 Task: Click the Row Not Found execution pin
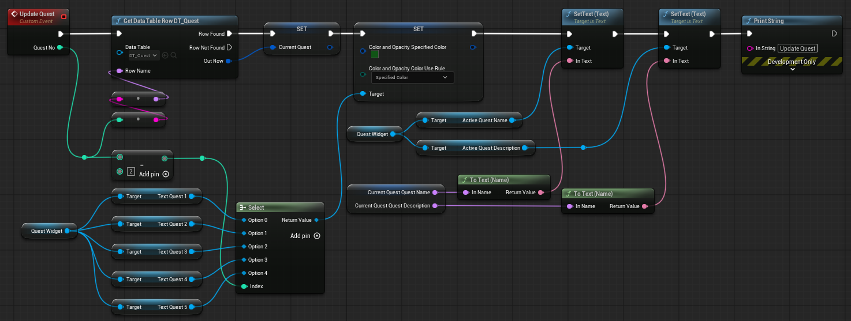tap(229, 47)
